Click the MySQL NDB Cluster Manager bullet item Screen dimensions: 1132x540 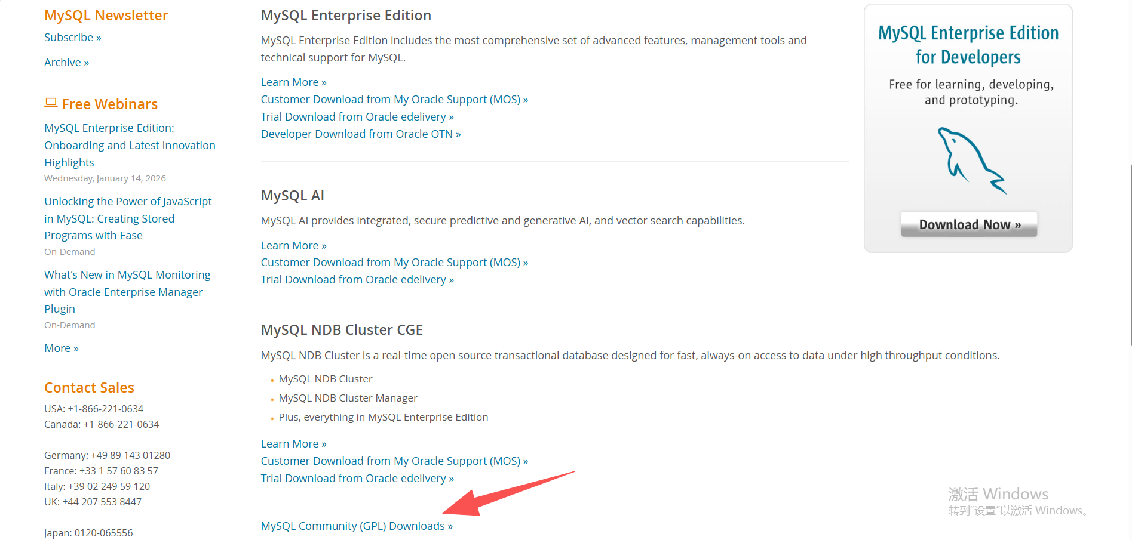click(348, 398)
